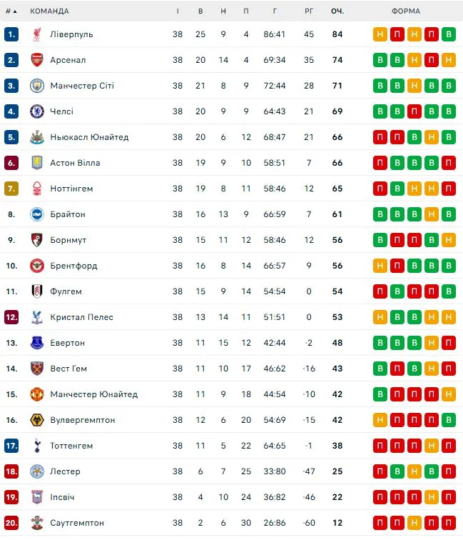
Task: Open the Саутгемптон team link
Action: point(77,523)
